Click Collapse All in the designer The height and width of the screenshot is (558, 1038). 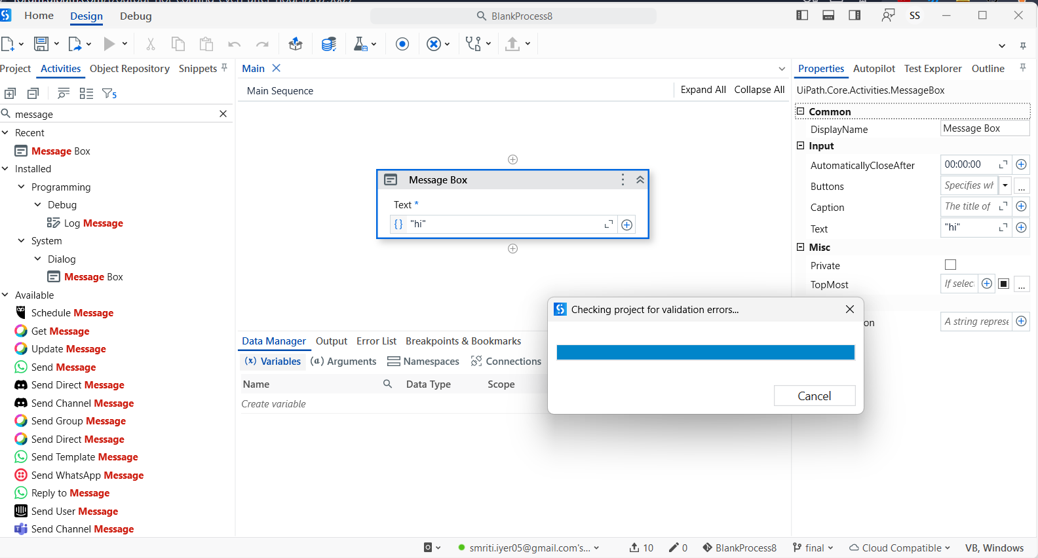759,90
